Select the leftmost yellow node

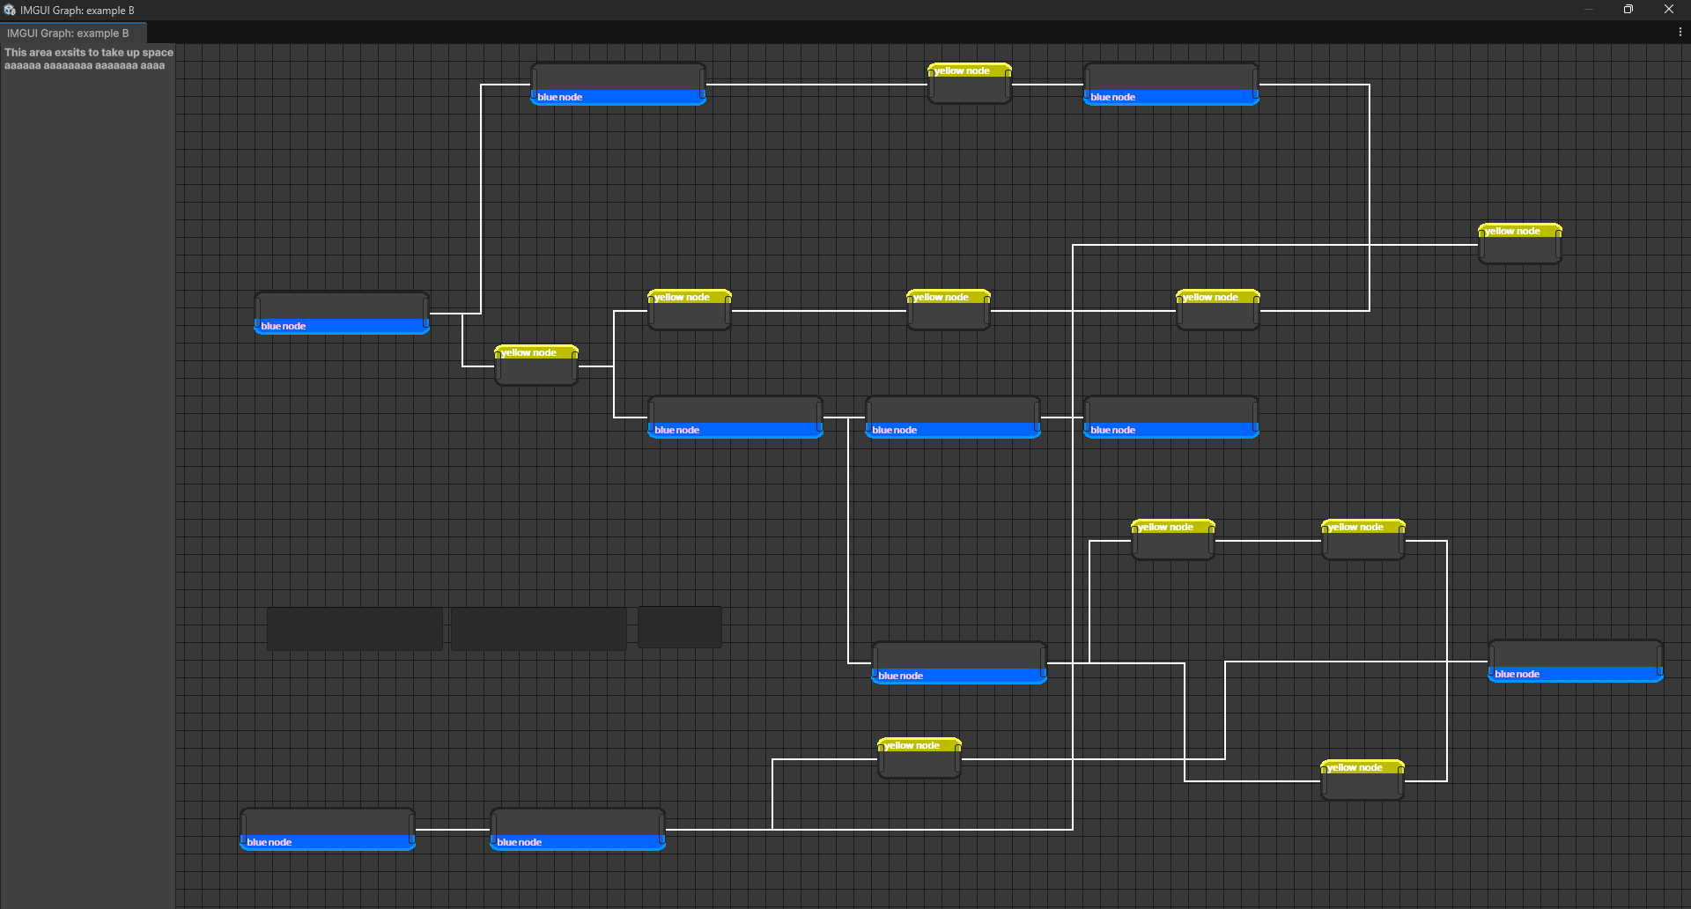click(x=535, y=366)
